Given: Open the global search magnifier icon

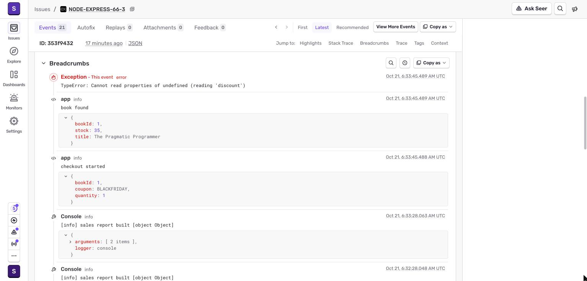Looking at the screenshot, I should (x=560, y=8).
